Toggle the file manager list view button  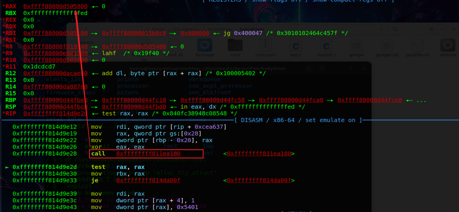pos(432,29)
